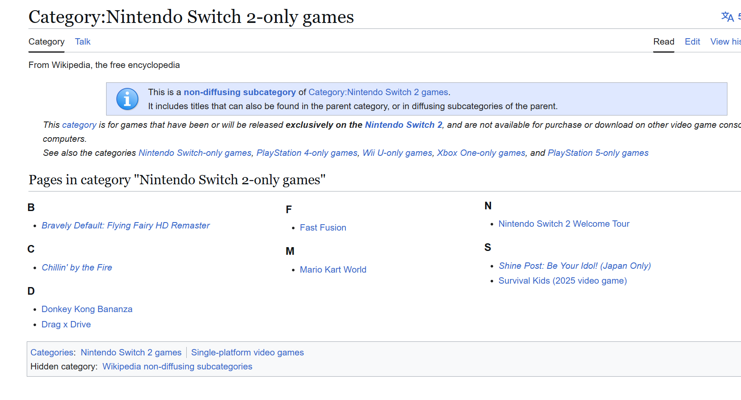Image resolution: width=741 pixels, height=400 pixels.
Task: Click the 'Pages in category' heading
Action: (x=177, y=180)
